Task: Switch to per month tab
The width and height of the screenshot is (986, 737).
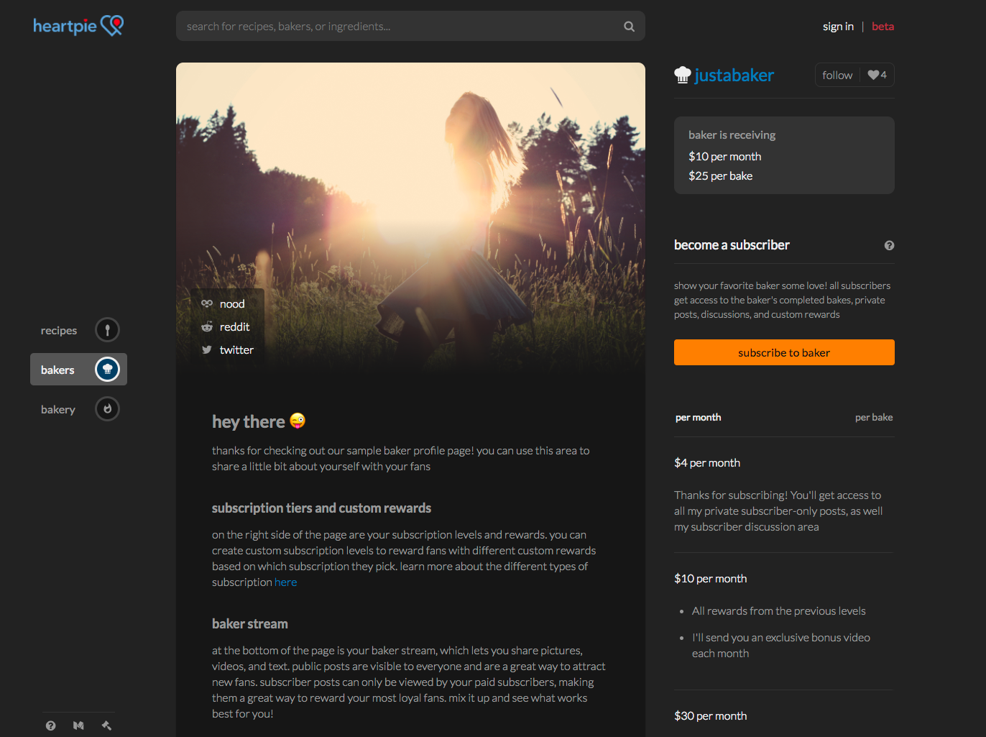Action: [698, 417]
